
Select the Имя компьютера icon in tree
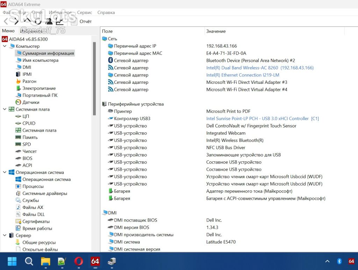click(x=19, y=60)
